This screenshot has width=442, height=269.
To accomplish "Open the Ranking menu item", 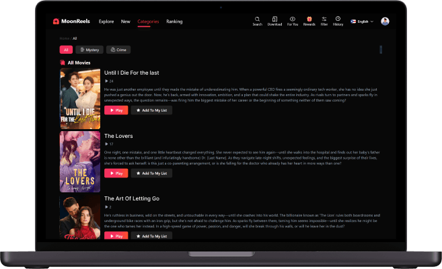I will pos(174,22).
